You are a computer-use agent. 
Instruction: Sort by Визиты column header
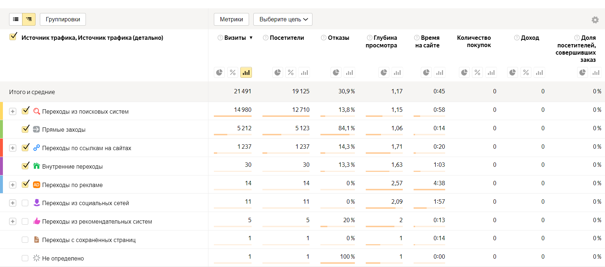click(x=235, y=38)
